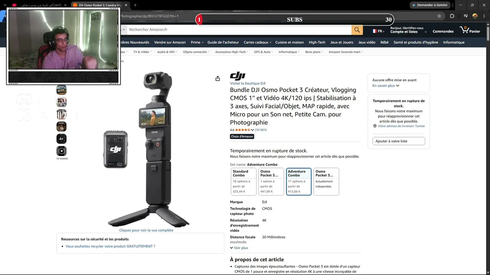Click the main DJI Osmo Pocket product image
Viewport: 490px width, 275px height.
pyautogui.click(x=146, y=149)
